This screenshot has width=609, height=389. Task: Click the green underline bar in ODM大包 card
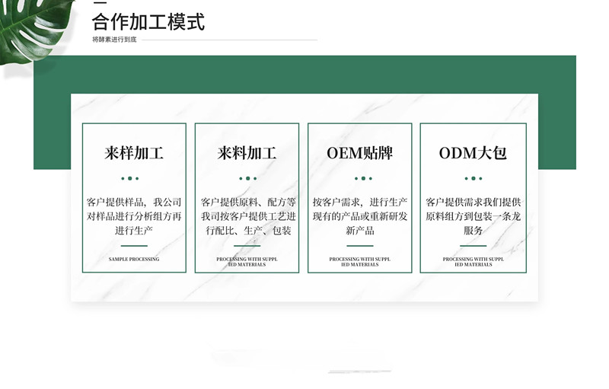click(473, 246)
